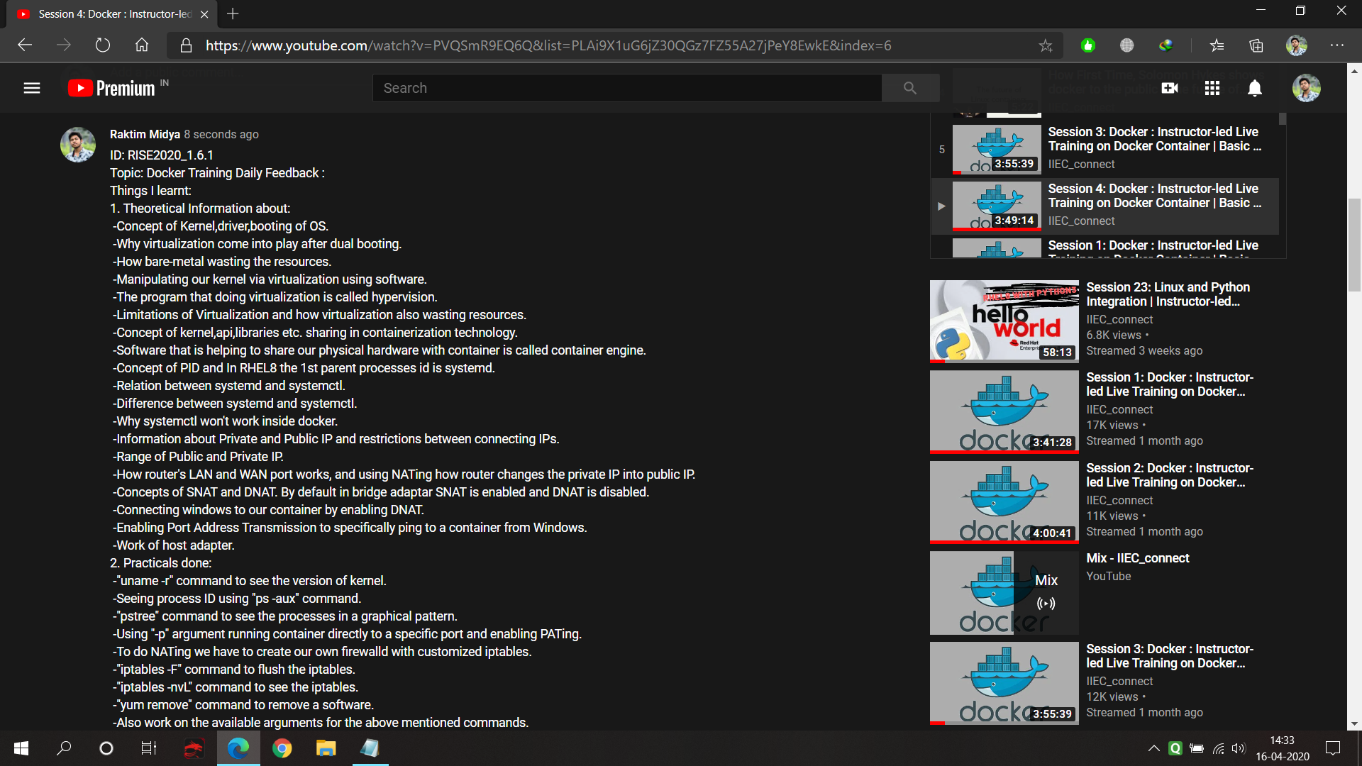
Task: Open recommended Session 3 Docker video with 12K views
Action: point(1170,656)
